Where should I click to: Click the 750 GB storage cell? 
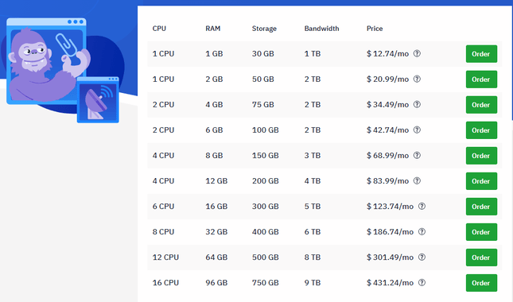coord(266,283)
